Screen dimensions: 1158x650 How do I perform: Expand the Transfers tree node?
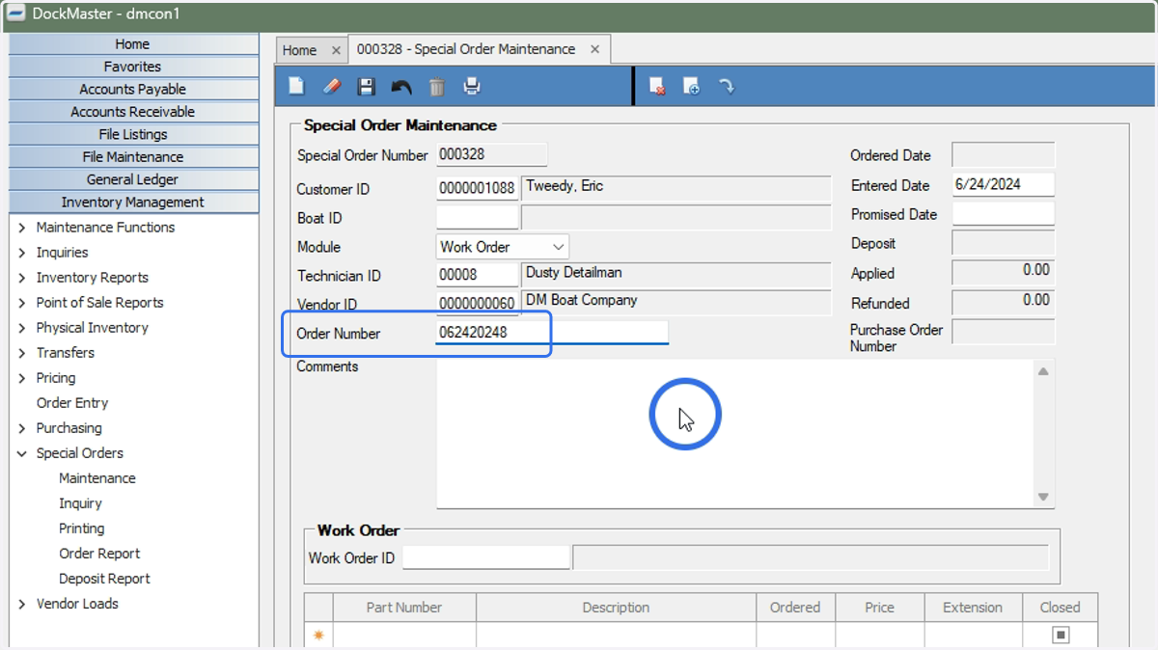(x=21, y=353)
